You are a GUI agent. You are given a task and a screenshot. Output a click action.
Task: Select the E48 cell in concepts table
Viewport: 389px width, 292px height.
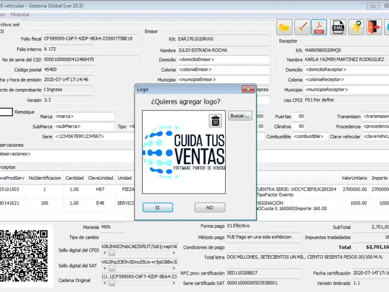(x=100, y=203)
